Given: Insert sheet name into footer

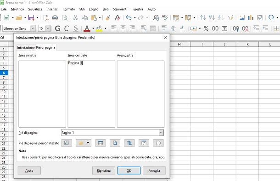Looking at the screenshot, I should click(x=101, y=143).
